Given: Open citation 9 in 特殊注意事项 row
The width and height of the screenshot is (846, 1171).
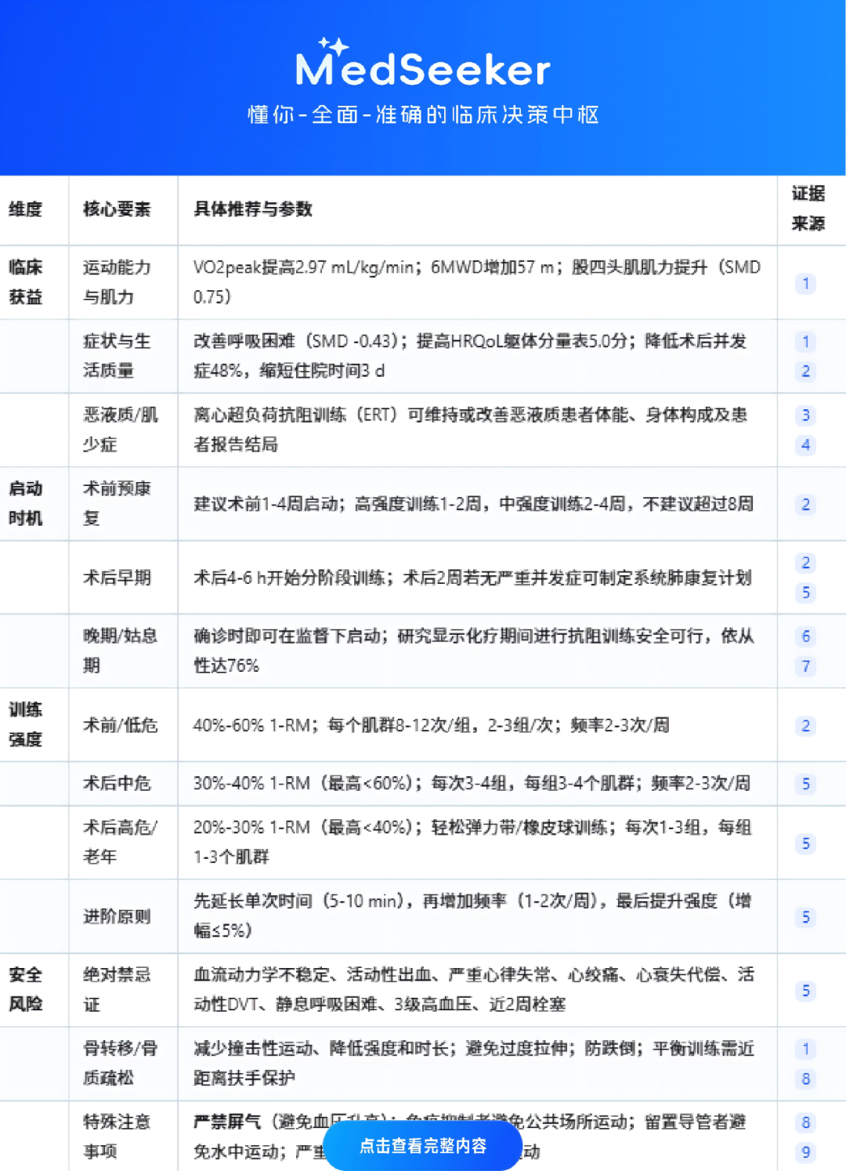Looking at the screenshot, I should pyautogui.click(x=805, y=1152).
